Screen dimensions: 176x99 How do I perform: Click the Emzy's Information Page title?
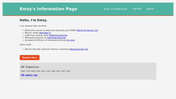click(x=48, y=9)
